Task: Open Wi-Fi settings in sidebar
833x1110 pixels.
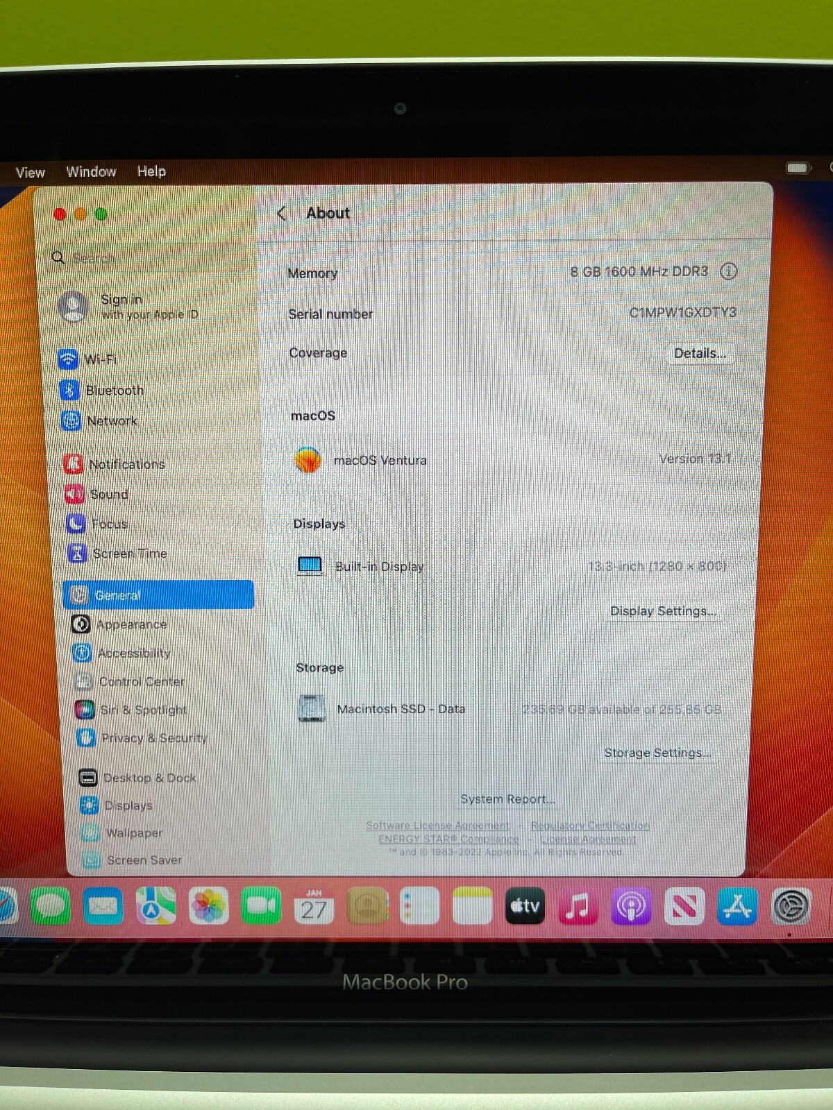Action: 88,359
